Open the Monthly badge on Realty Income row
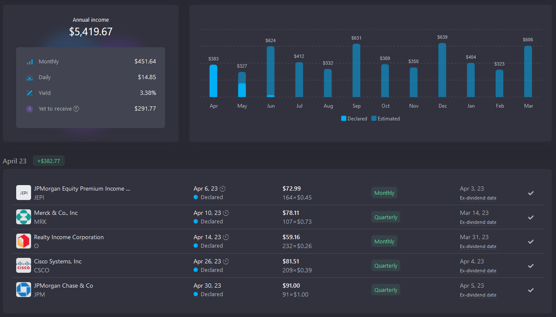 (x=384, y=241)
